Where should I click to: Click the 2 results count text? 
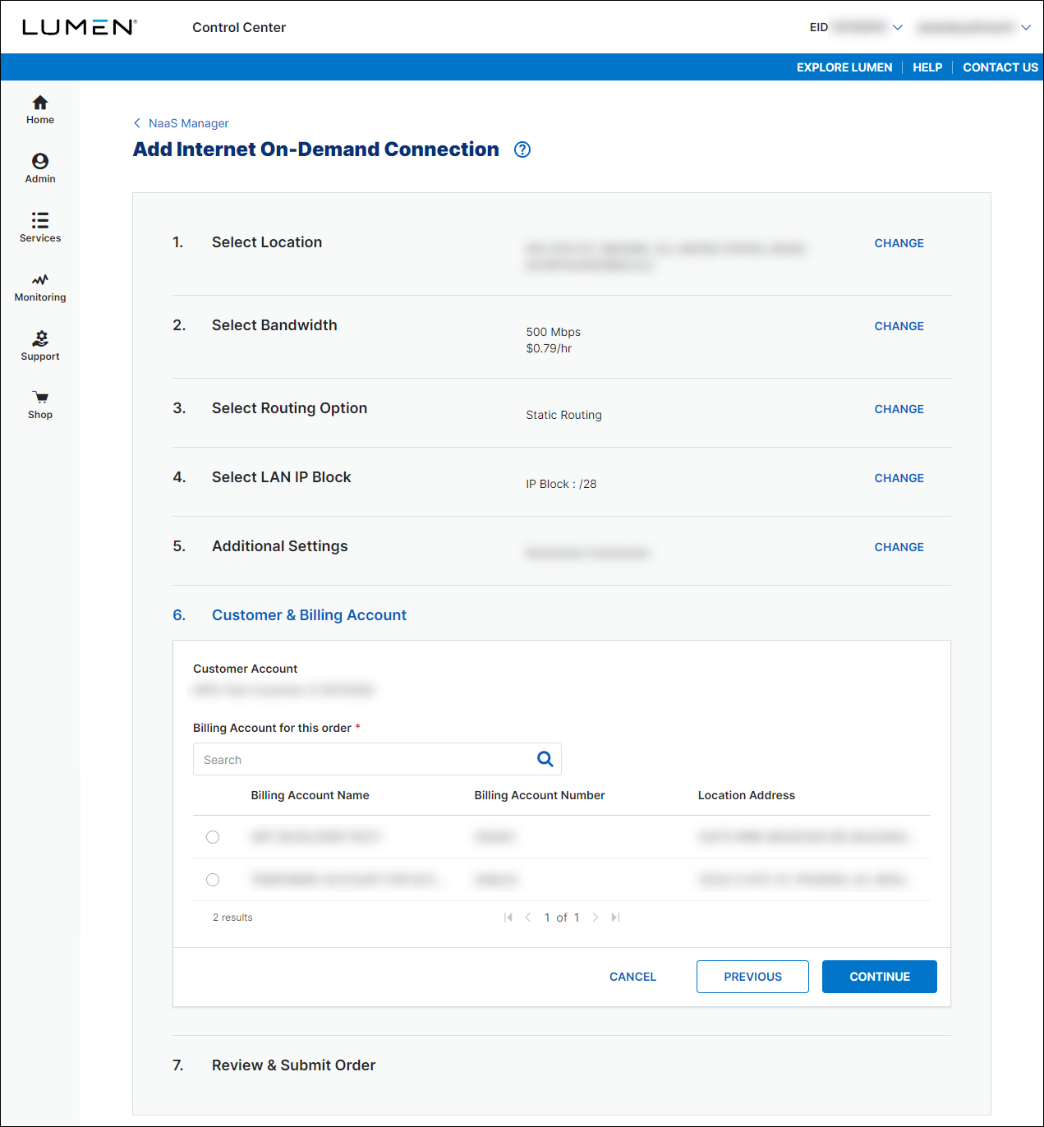(232, 918)
